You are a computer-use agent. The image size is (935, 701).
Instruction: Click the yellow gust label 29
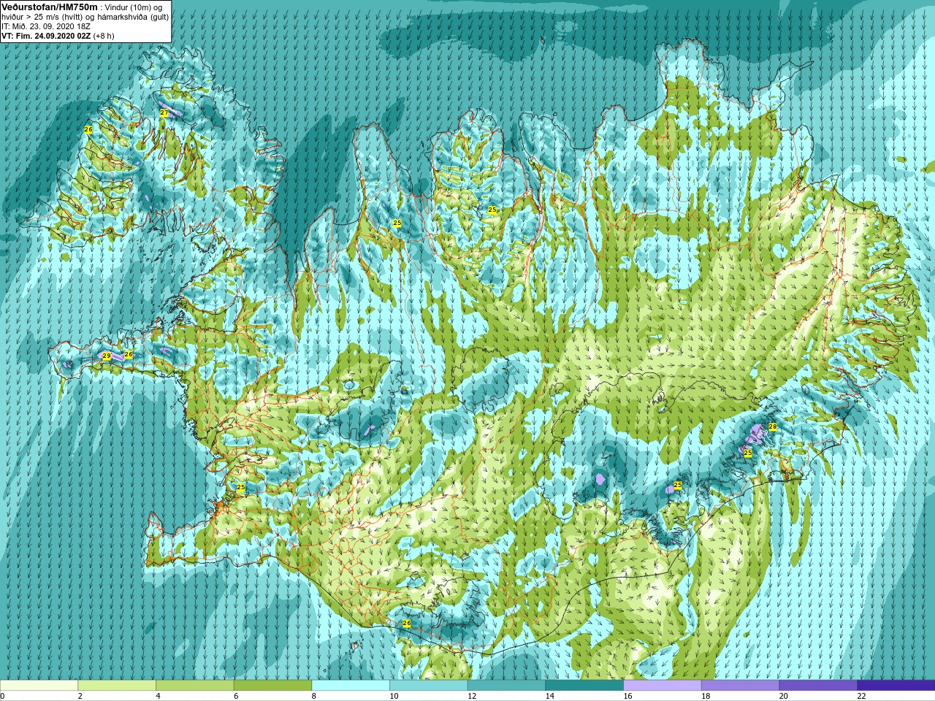pyautogui.click(x=107, y=356)
